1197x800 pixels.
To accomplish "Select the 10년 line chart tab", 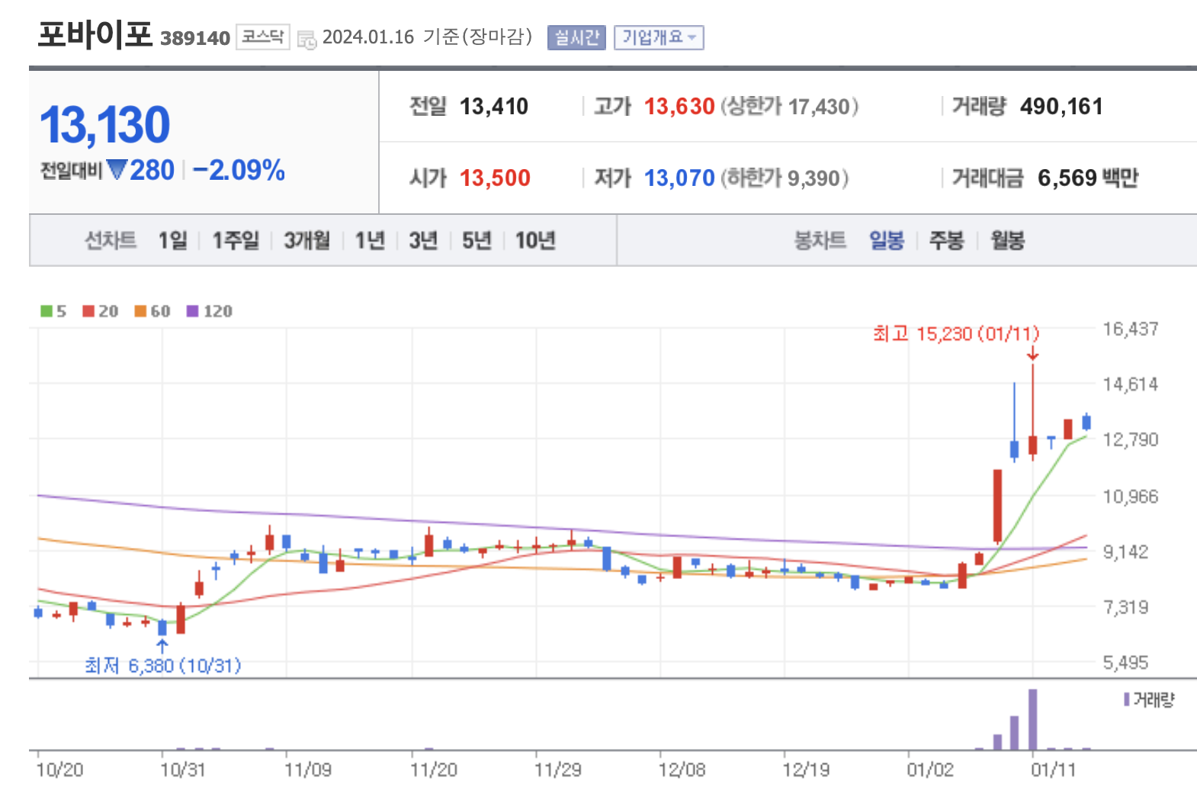I will pyautogui.click(x=535, y=241).
